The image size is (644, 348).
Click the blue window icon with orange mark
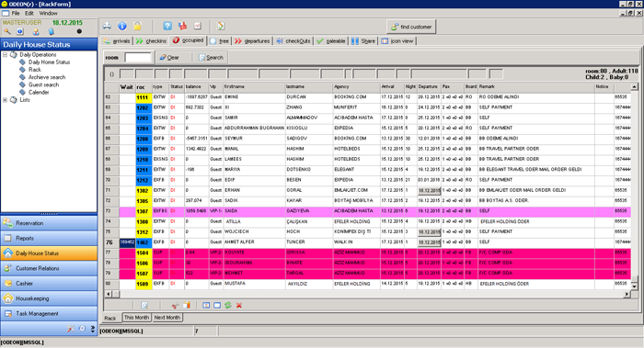coord(206,305)
